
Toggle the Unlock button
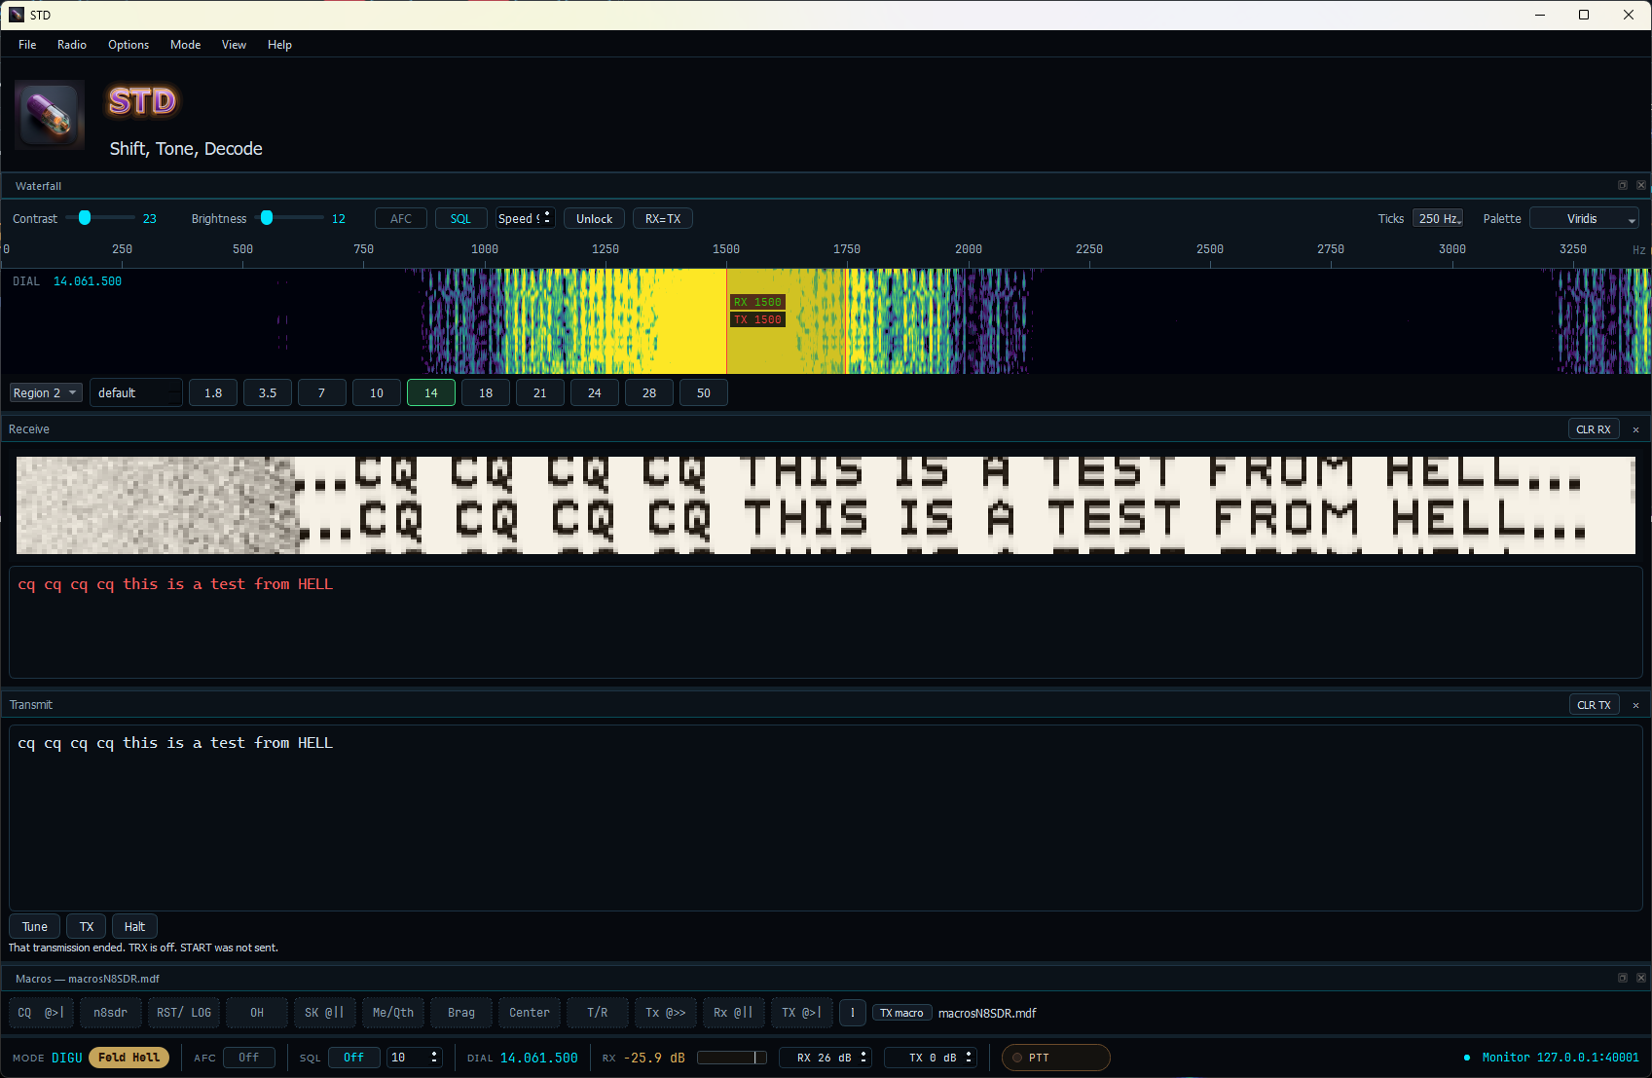pos(594,219)
